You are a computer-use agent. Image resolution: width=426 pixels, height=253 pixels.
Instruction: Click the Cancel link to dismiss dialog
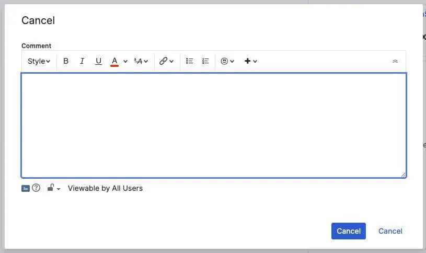tap(390, 231)
